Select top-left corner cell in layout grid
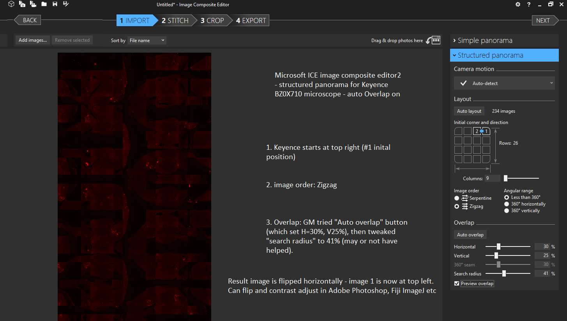Viewport: 567px width, 321px height. click(458, 131)
